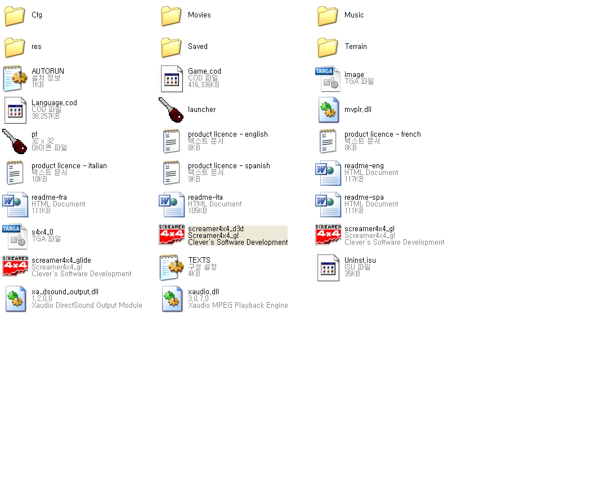The width and height of the screenshot is (600, 494).
Task: Click the Game.cod file icon
Action: [x=172, y=78]
